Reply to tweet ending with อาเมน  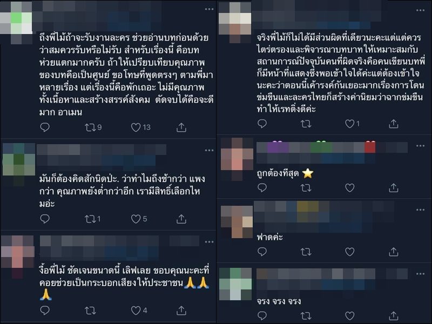coord(45,127)
